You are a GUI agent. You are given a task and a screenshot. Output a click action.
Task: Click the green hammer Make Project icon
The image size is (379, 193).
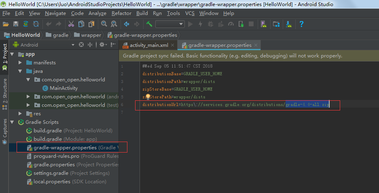(x=149, y=24)
